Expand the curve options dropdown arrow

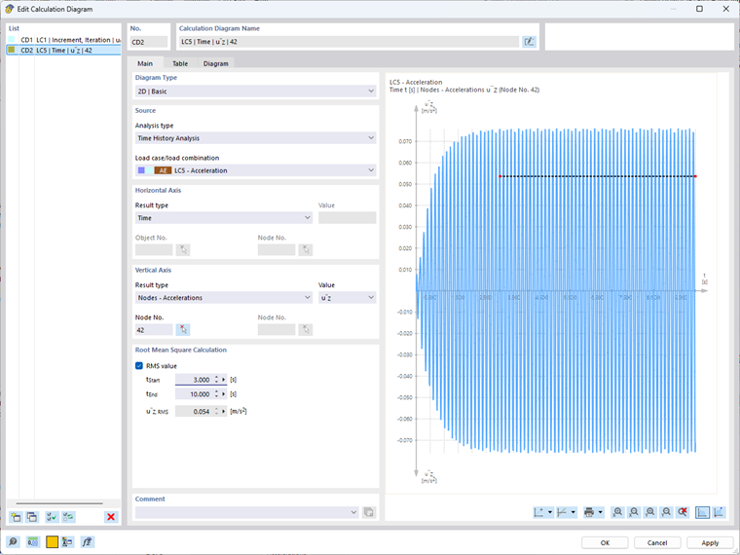[x=573, y=512]
